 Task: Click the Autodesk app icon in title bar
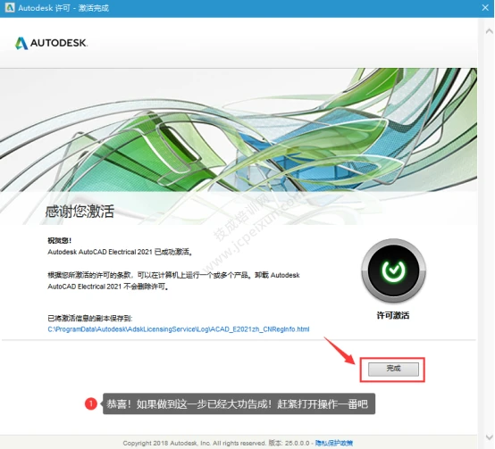point(10,7)
